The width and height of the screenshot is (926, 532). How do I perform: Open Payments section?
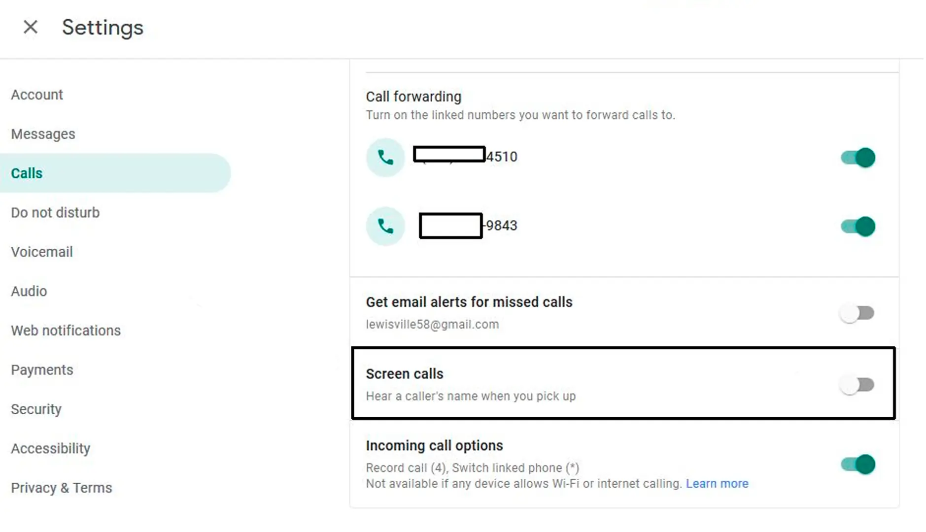point(42,370)
